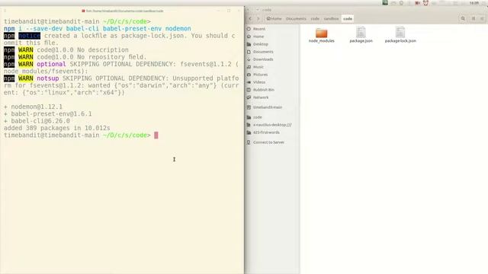Open the first-words bookmark in the sidebar
The width and height of the screenshot is (488, 274).
pos(266,132)
